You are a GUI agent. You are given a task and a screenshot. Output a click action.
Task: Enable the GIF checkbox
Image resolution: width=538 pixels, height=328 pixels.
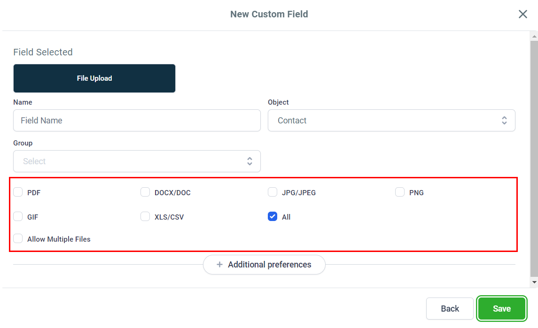18,216
